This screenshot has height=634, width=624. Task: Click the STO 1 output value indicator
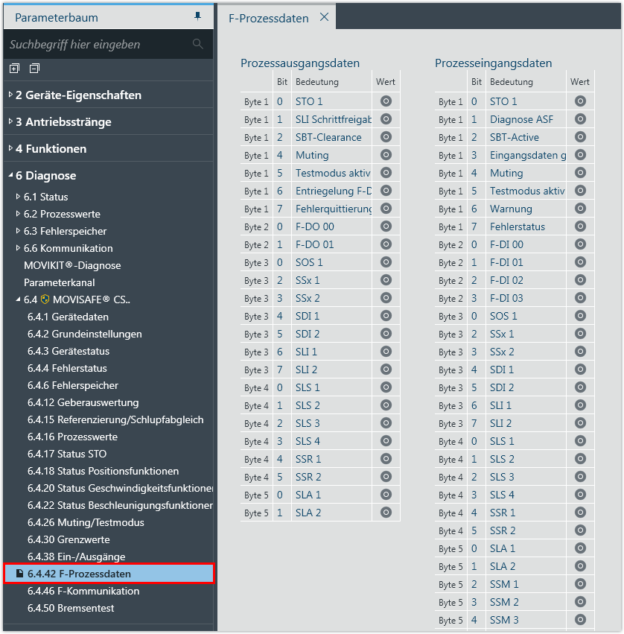pyautogui.click(x=386, y=101)
